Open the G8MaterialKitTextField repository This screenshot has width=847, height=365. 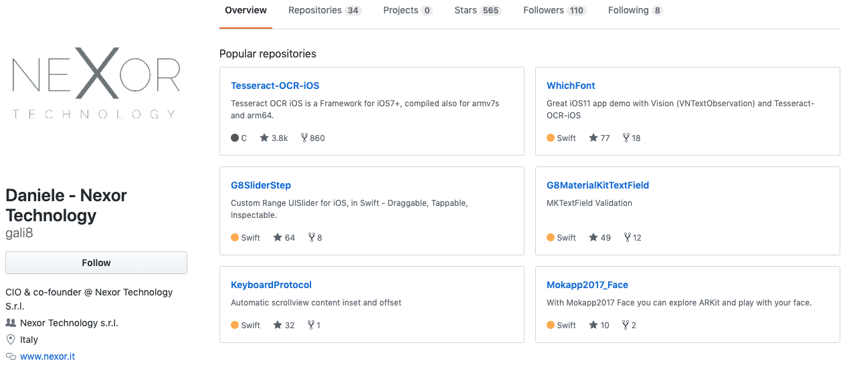(597, 185)
